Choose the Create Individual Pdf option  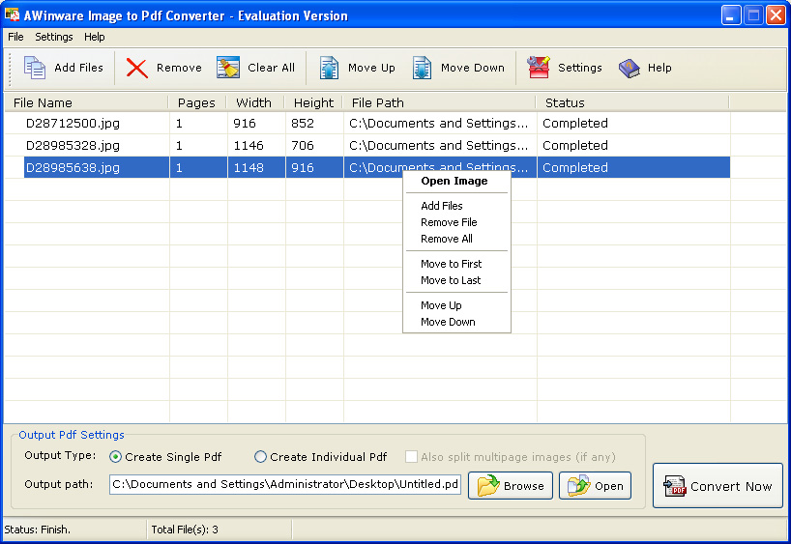point(260,457)
